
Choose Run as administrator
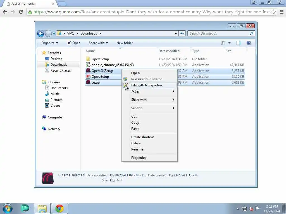[149, 79]
